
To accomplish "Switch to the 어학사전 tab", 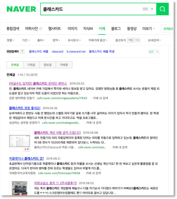I will pos(31,29).
